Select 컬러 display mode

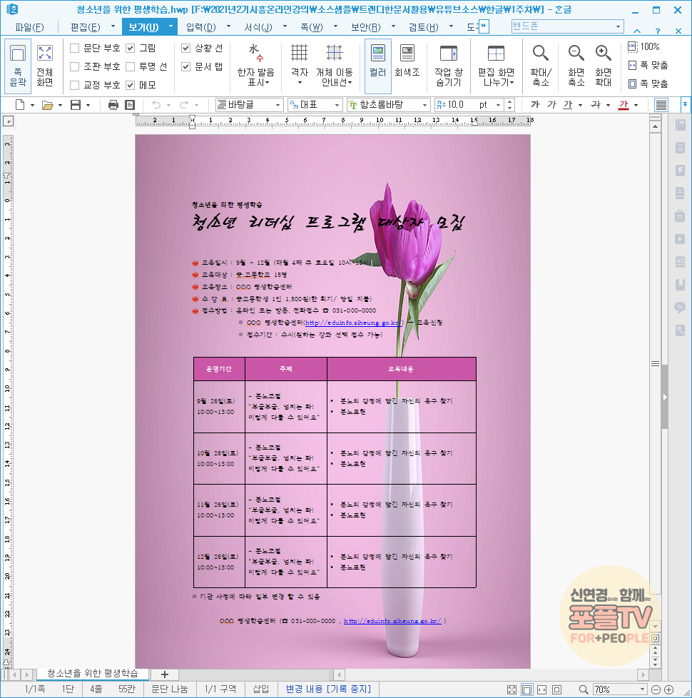point(378,66)
